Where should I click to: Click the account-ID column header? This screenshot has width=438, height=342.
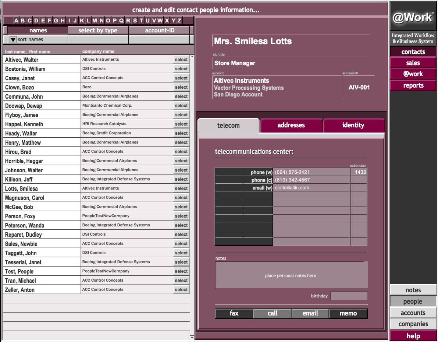click(160, 31)
